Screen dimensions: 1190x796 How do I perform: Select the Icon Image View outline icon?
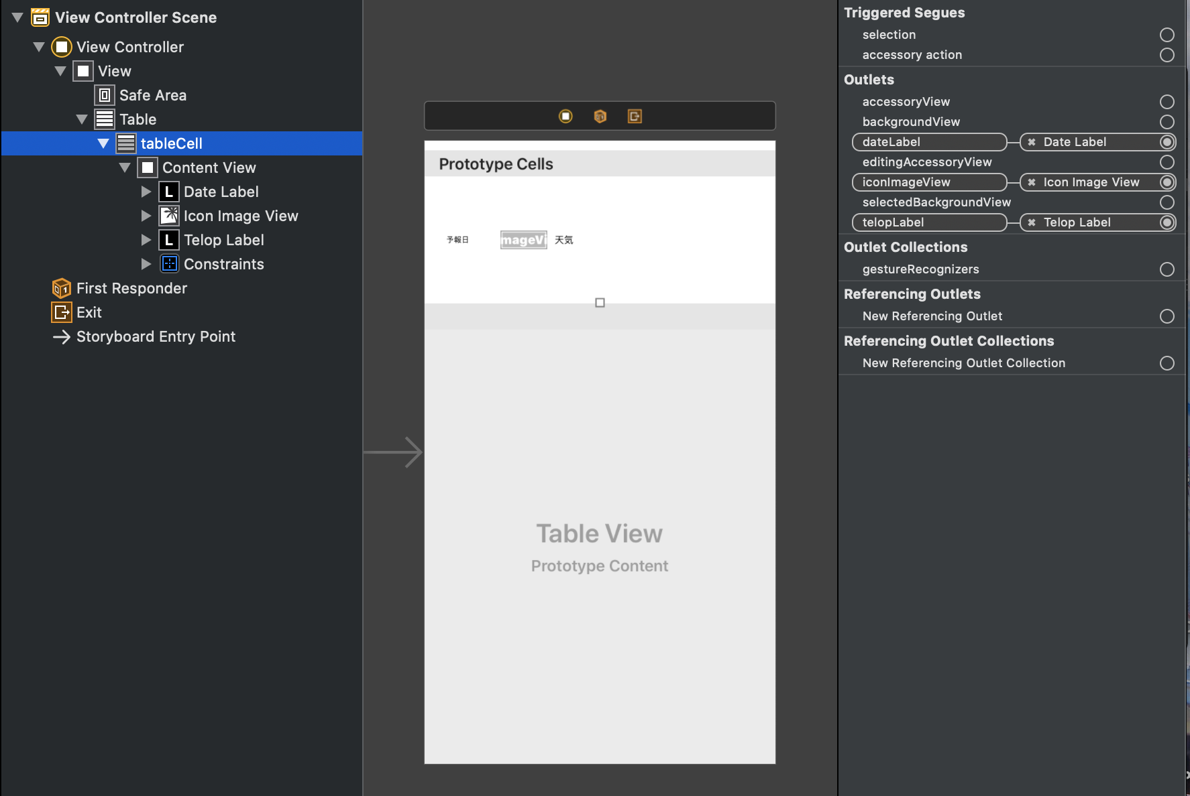coord(169,216)
